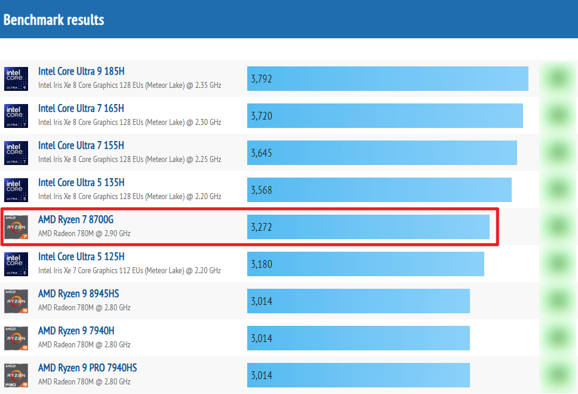Click the AMD Ryzen 9 8945HS badge icon
The image size is (578, 394).
click(x=16, y=301)
